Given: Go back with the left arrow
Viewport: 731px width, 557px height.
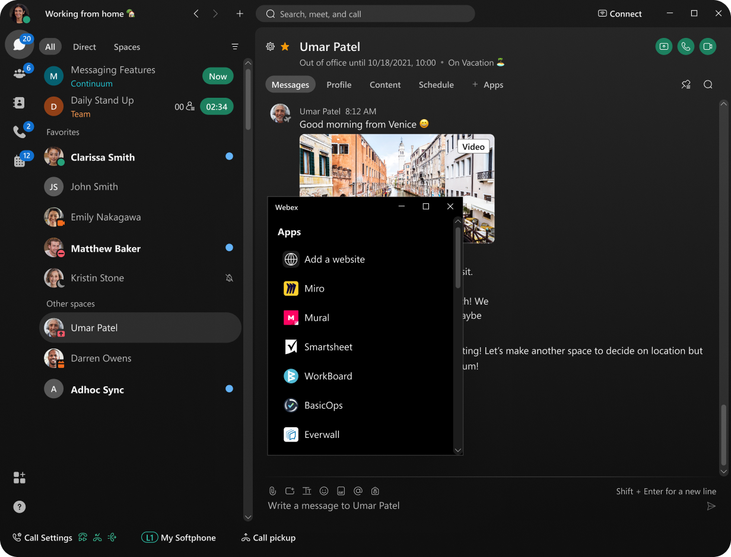Looking at the screenshot, I should [196, 14].
